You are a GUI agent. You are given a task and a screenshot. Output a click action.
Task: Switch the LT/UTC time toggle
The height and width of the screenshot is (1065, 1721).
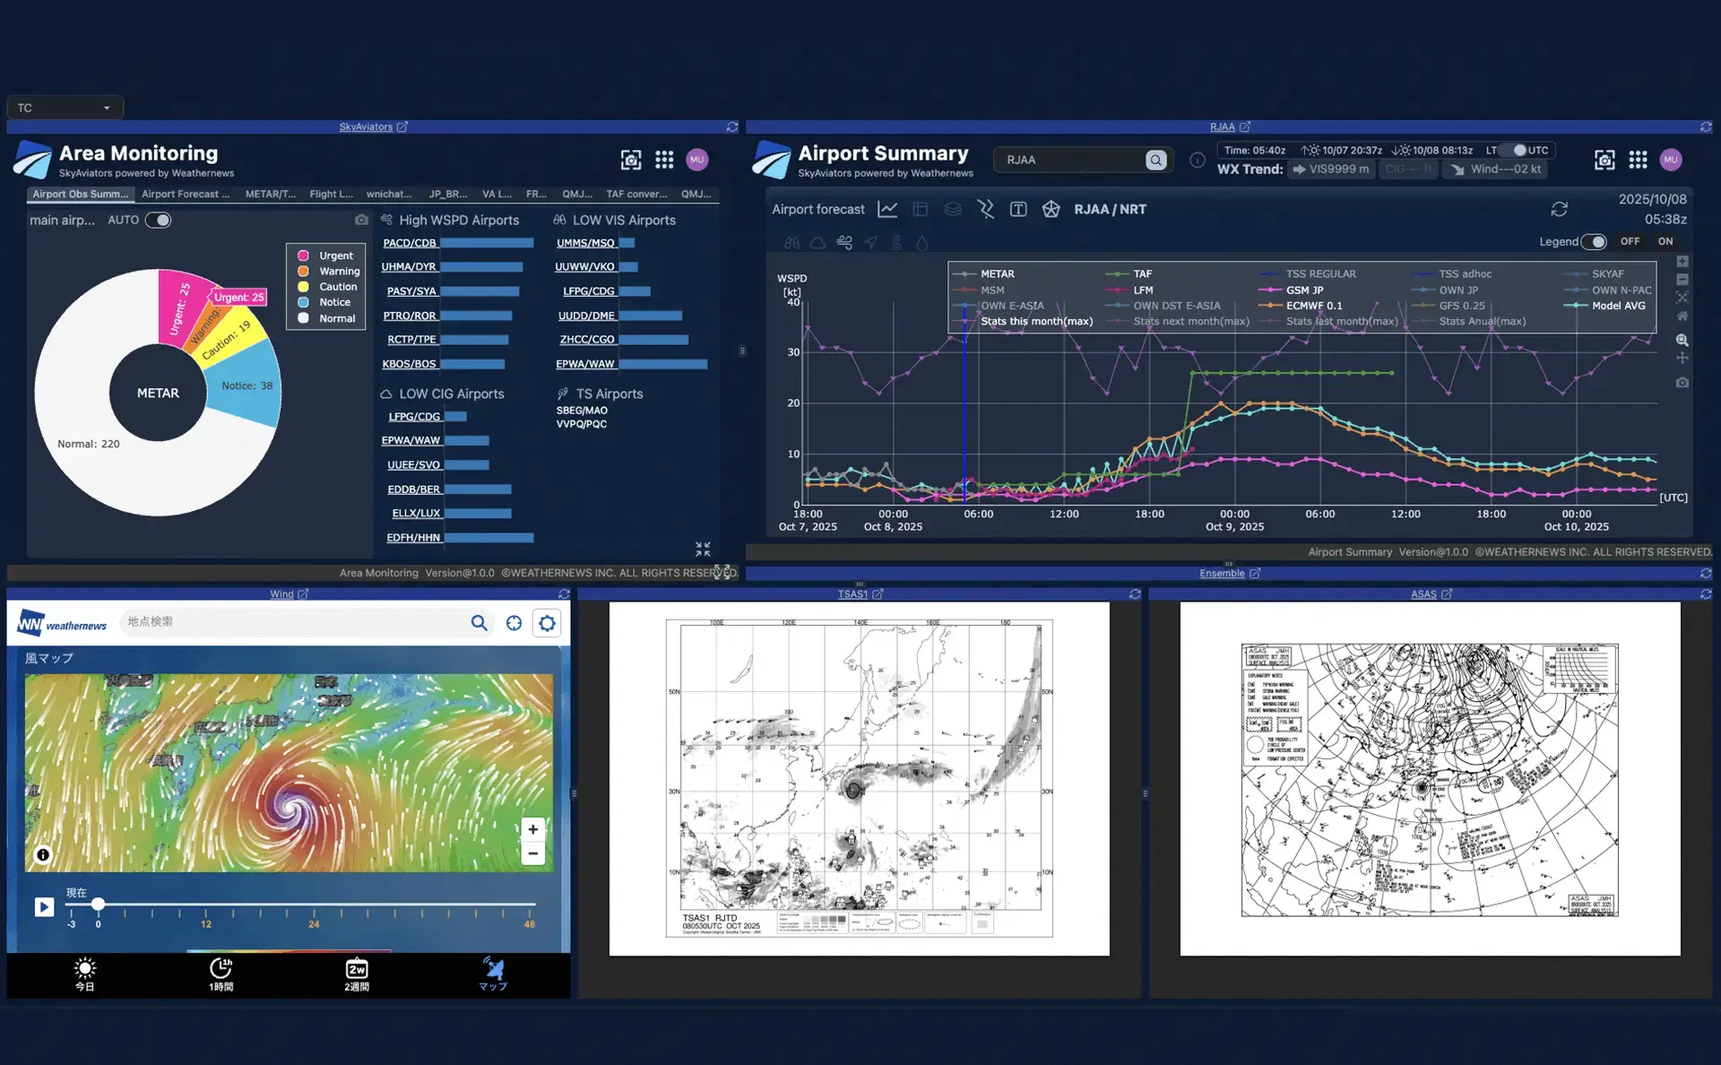click(x=1514, y=150)
